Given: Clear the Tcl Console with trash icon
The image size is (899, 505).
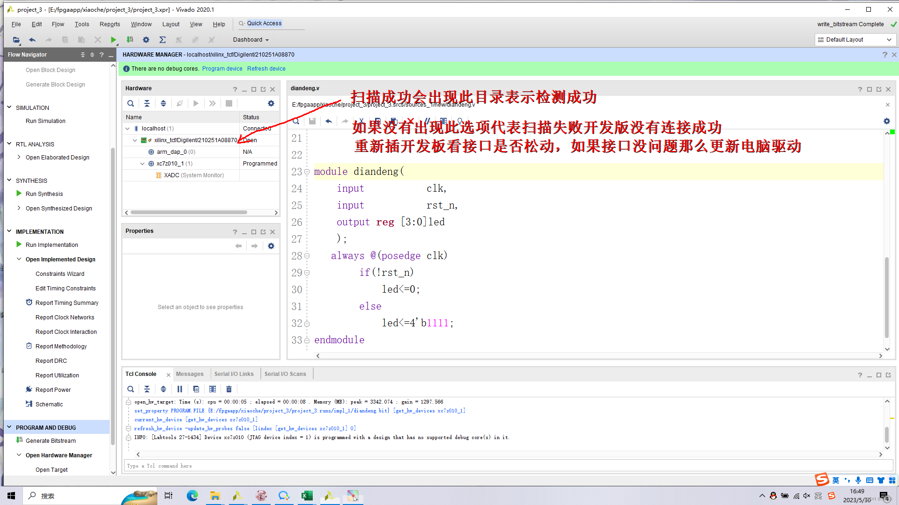Looking at the screenshot, I should click(229, 389).
